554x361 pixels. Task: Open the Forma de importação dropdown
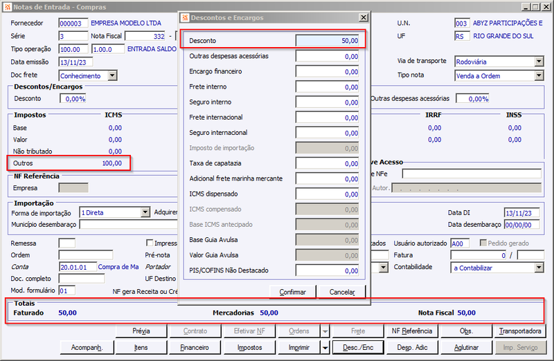tap(145, 212)
